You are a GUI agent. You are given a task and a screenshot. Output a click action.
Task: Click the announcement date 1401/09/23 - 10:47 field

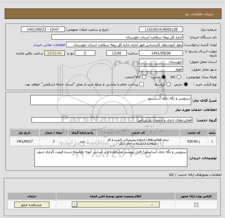click(x=43, y=29)
